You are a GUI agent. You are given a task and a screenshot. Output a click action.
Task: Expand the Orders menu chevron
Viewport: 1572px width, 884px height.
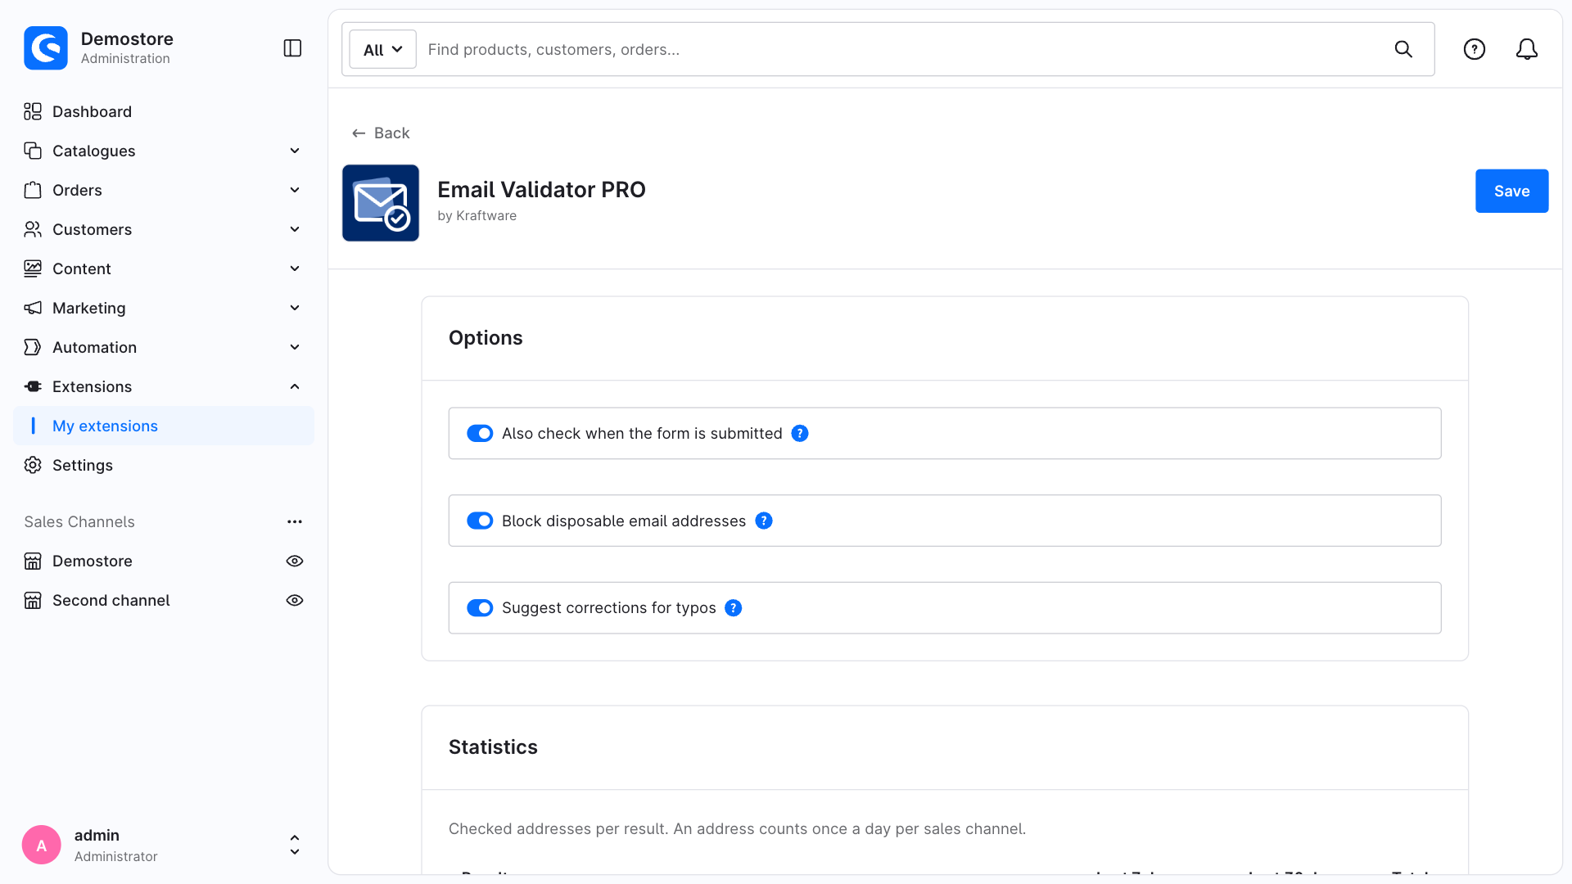pos(295,190)
